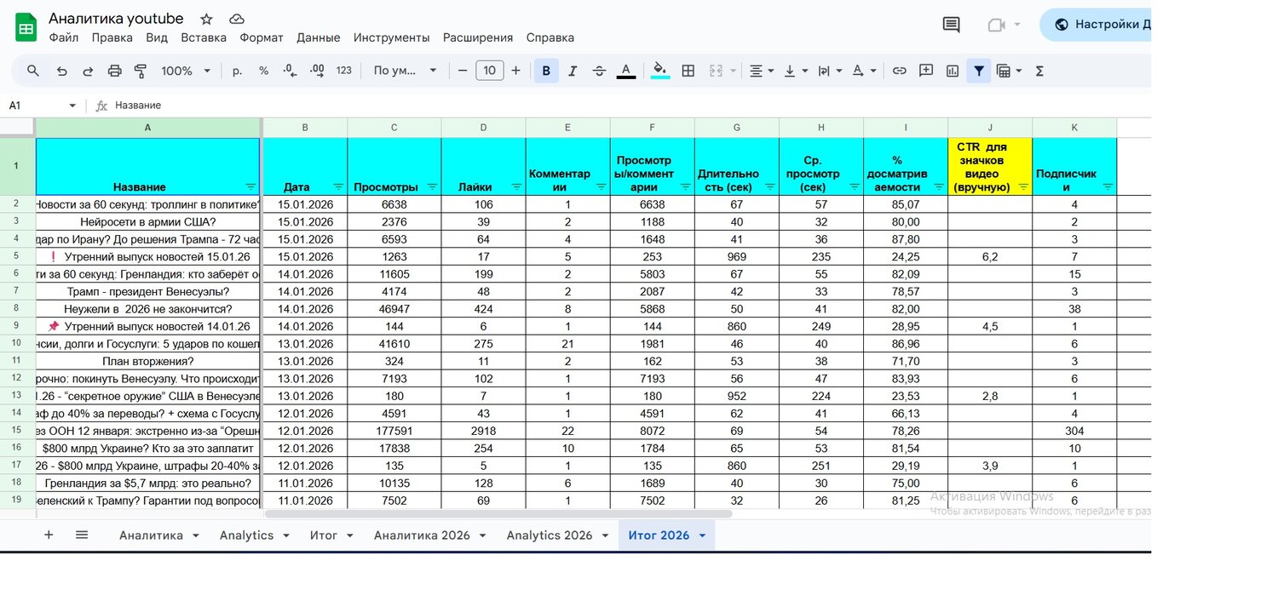Toggle the filter button in the toolbar
This screenshot has width=1278, height=601.
(x=978, y=71)
